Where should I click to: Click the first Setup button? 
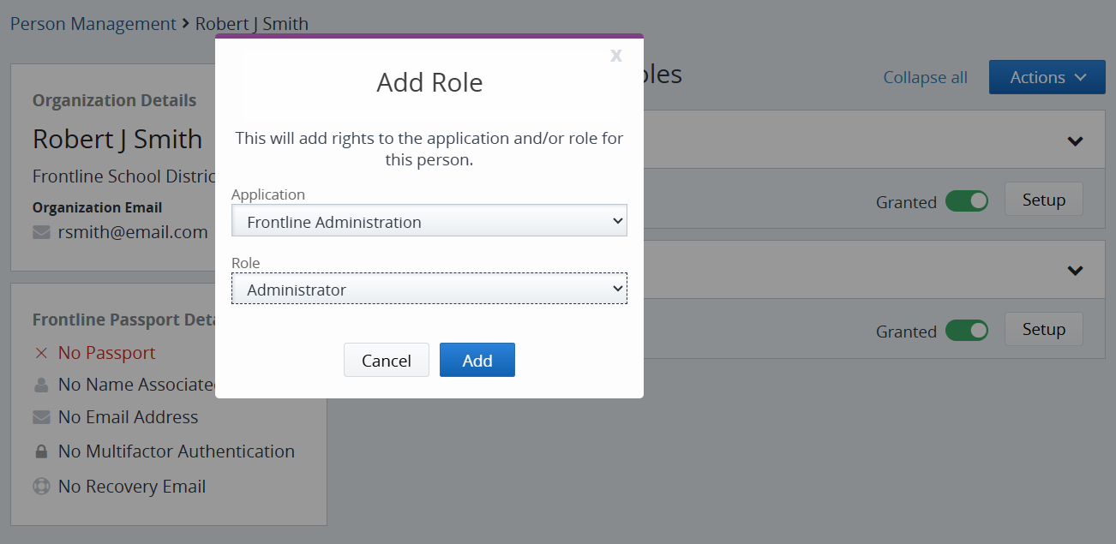1043,200
